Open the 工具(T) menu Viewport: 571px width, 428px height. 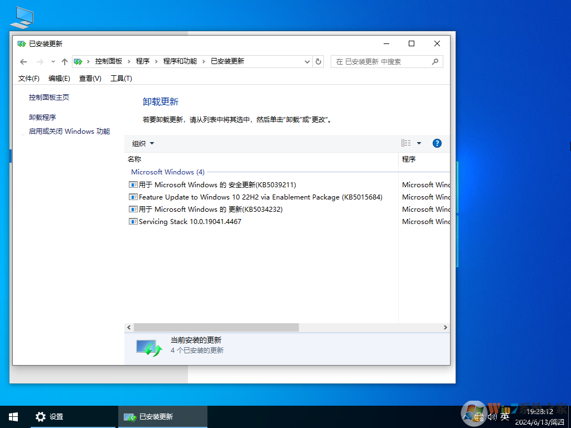pyautogui.click(x=121, y=78)
